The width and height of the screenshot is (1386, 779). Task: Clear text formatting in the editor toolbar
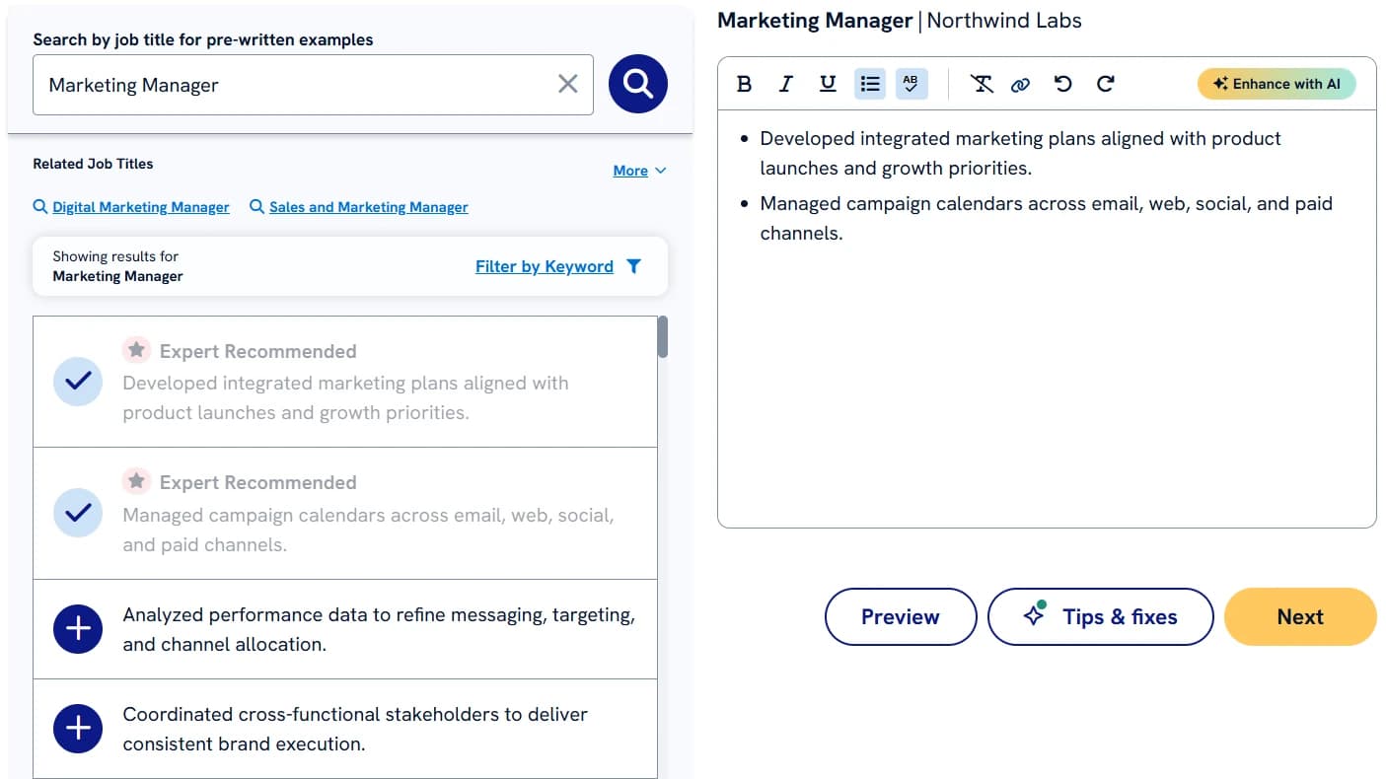[x=982, y=84]
